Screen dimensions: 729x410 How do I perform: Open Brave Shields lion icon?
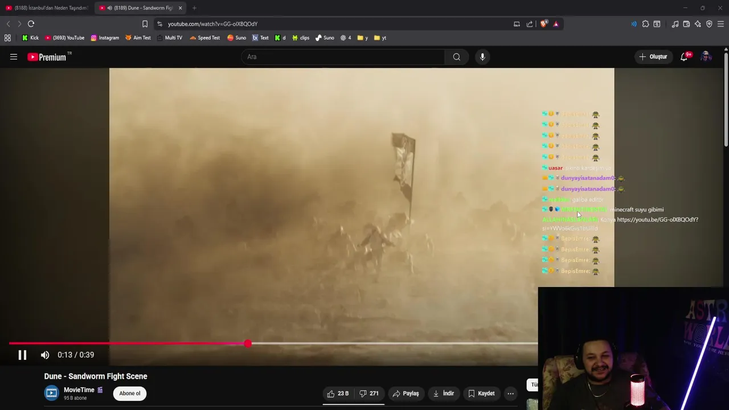point(543,24)
